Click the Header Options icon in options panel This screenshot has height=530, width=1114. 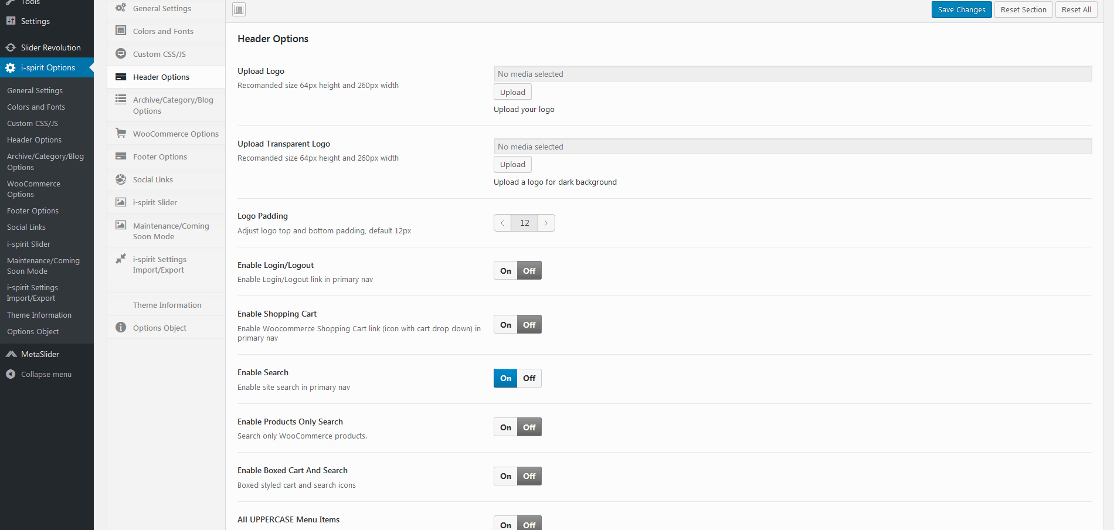click(x=121, y=77)
